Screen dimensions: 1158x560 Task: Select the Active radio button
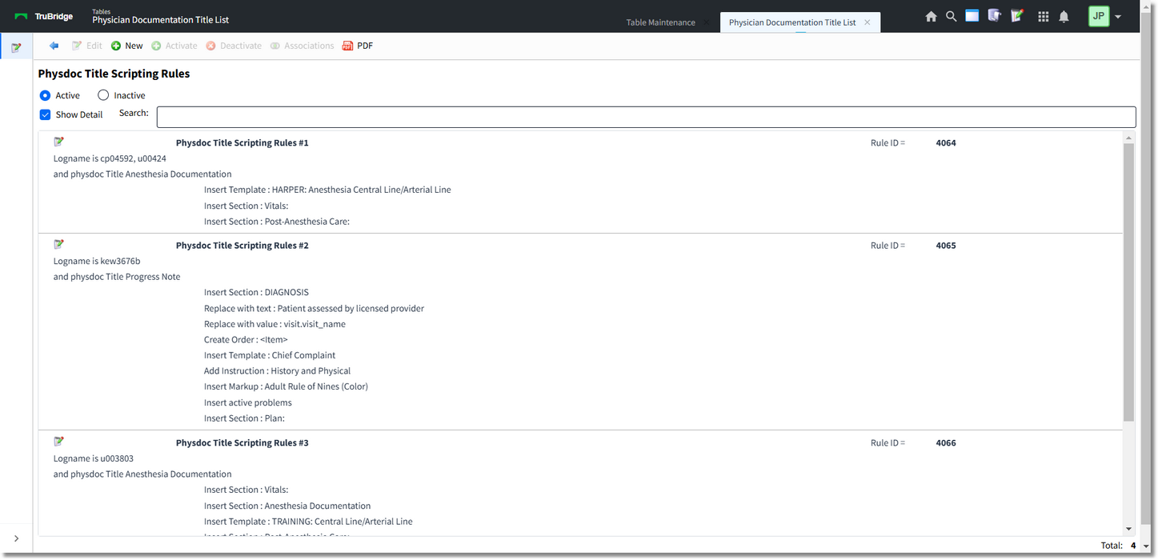click(x=45, y=95)
